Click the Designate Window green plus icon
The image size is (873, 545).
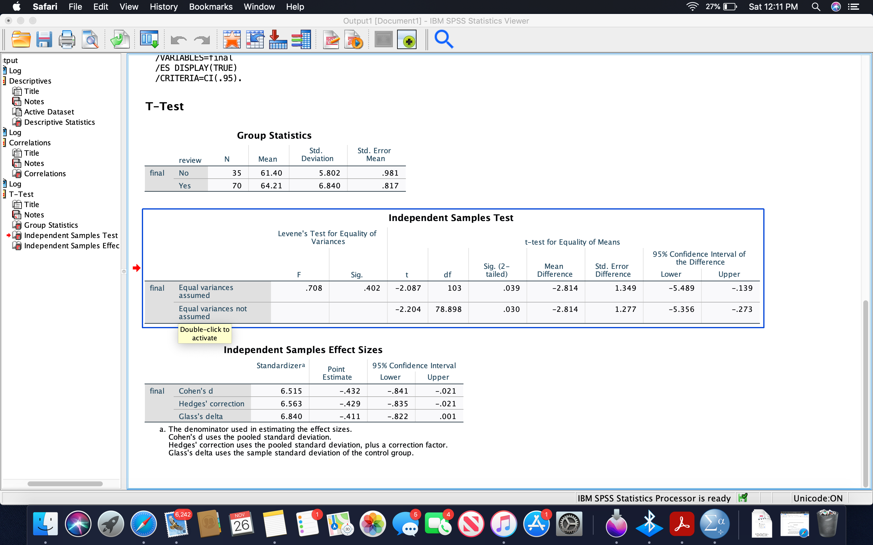coord(407,39)
